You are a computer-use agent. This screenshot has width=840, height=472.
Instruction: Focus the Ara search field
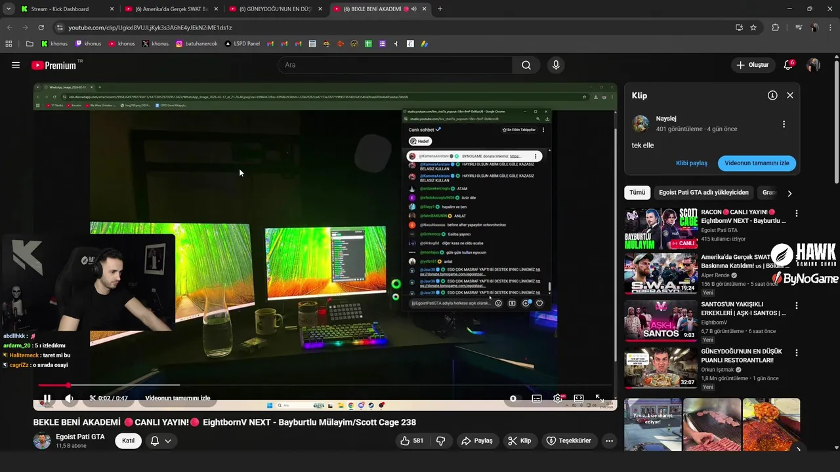395,65
